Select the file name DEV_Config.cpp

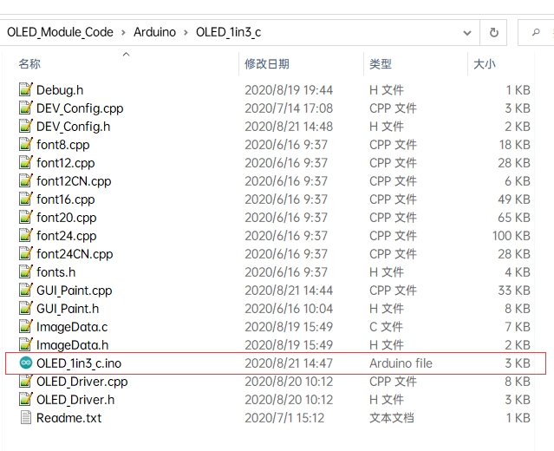[80, 108]
